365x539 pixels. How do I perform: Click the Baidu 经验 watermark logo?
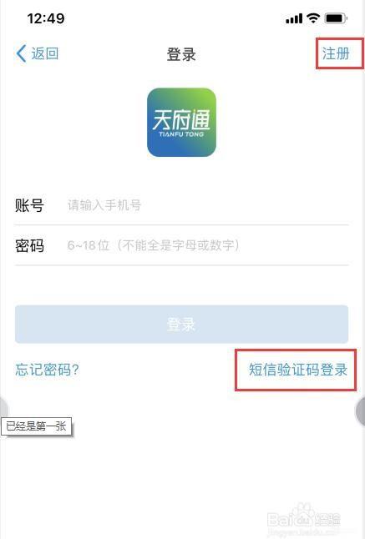click(305, 517)
